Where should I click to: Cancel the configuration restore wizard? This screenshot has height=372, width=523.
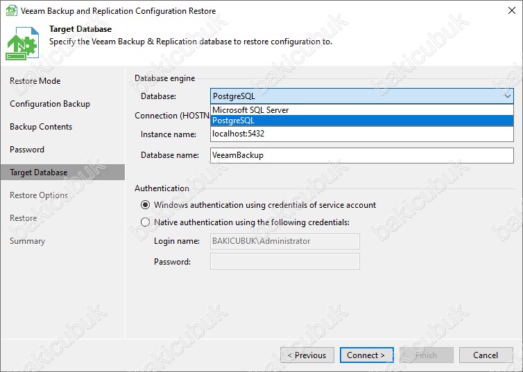pos(486,355)
